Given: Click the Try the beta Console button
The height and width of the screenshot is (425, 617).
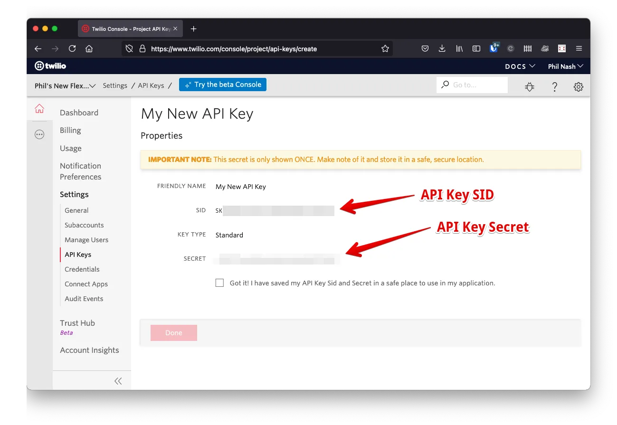Looking at the screenshot, I should pyautogui.click(x=223, y=85).
